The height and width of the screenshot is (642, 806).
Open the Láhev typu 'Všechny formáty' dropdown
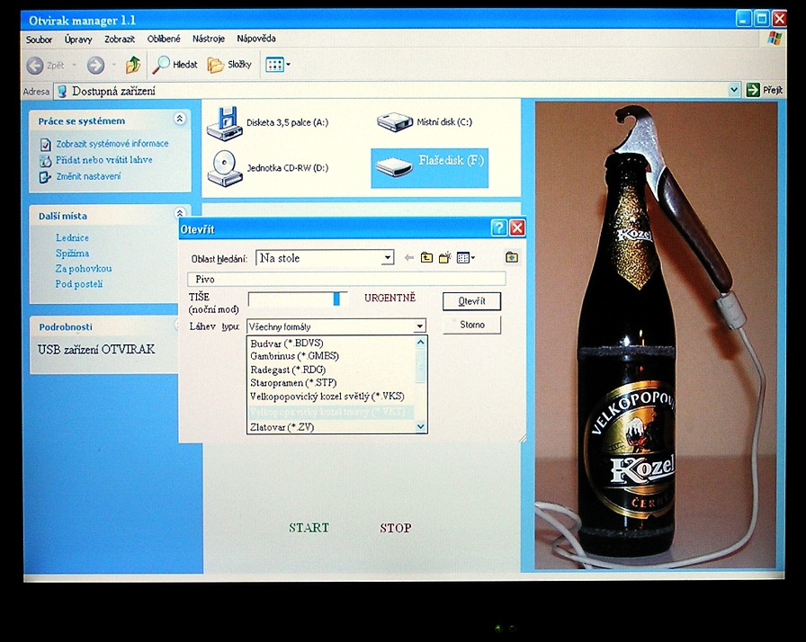(x=419, y=326)
